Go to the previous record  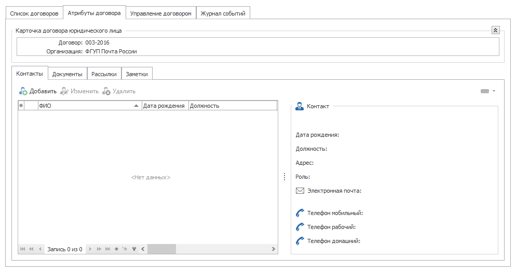(x=40, y=249)
